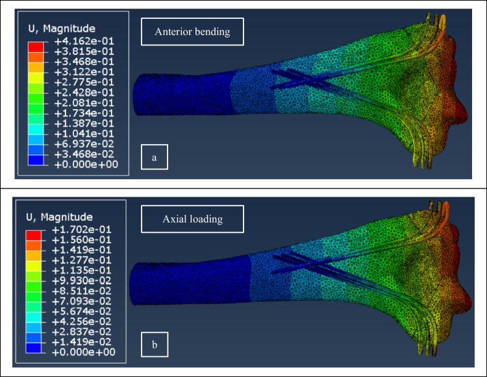Pick the orange swatch beside +1.277e-01
Viewport: 487px width, 377px height.
pyautogui.click(x=33, y=256)
